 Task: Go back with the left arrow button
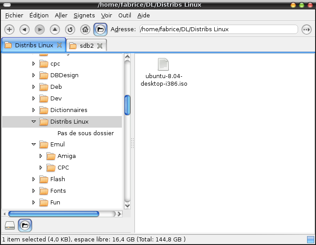[25, 29]
